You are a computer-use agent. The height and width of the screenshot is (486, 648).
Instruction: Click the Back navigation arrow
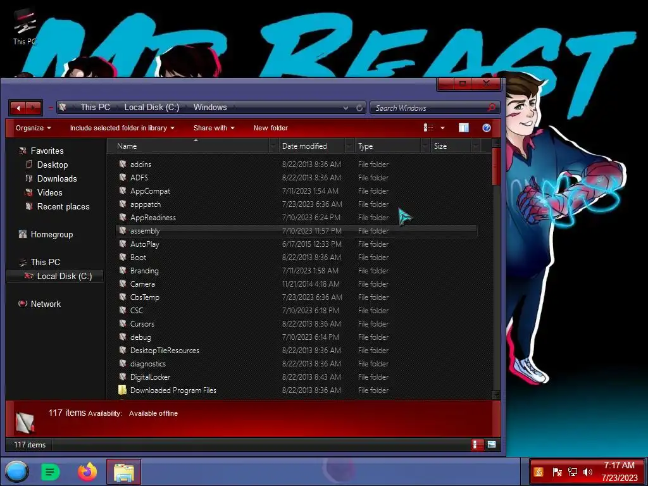coord(18,108)
